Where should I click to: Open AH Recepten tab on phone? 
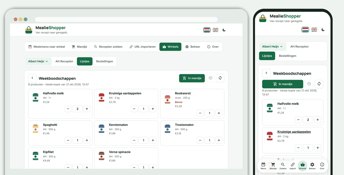coord(299,46)
